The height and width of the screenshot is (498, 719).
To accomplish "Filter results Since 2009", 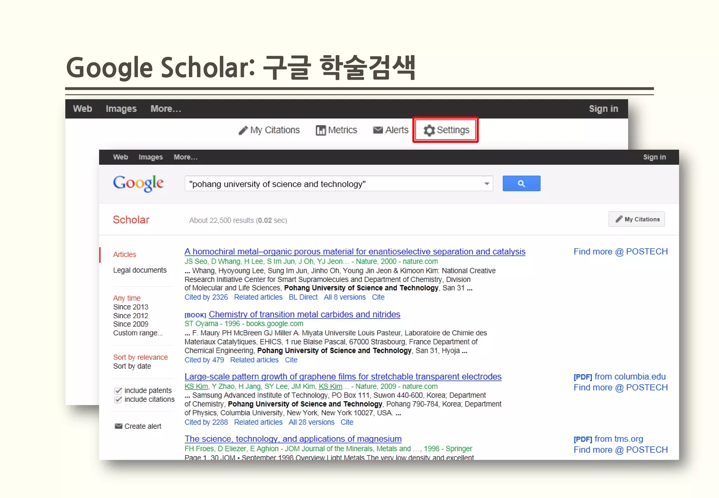I will [131, 324].
